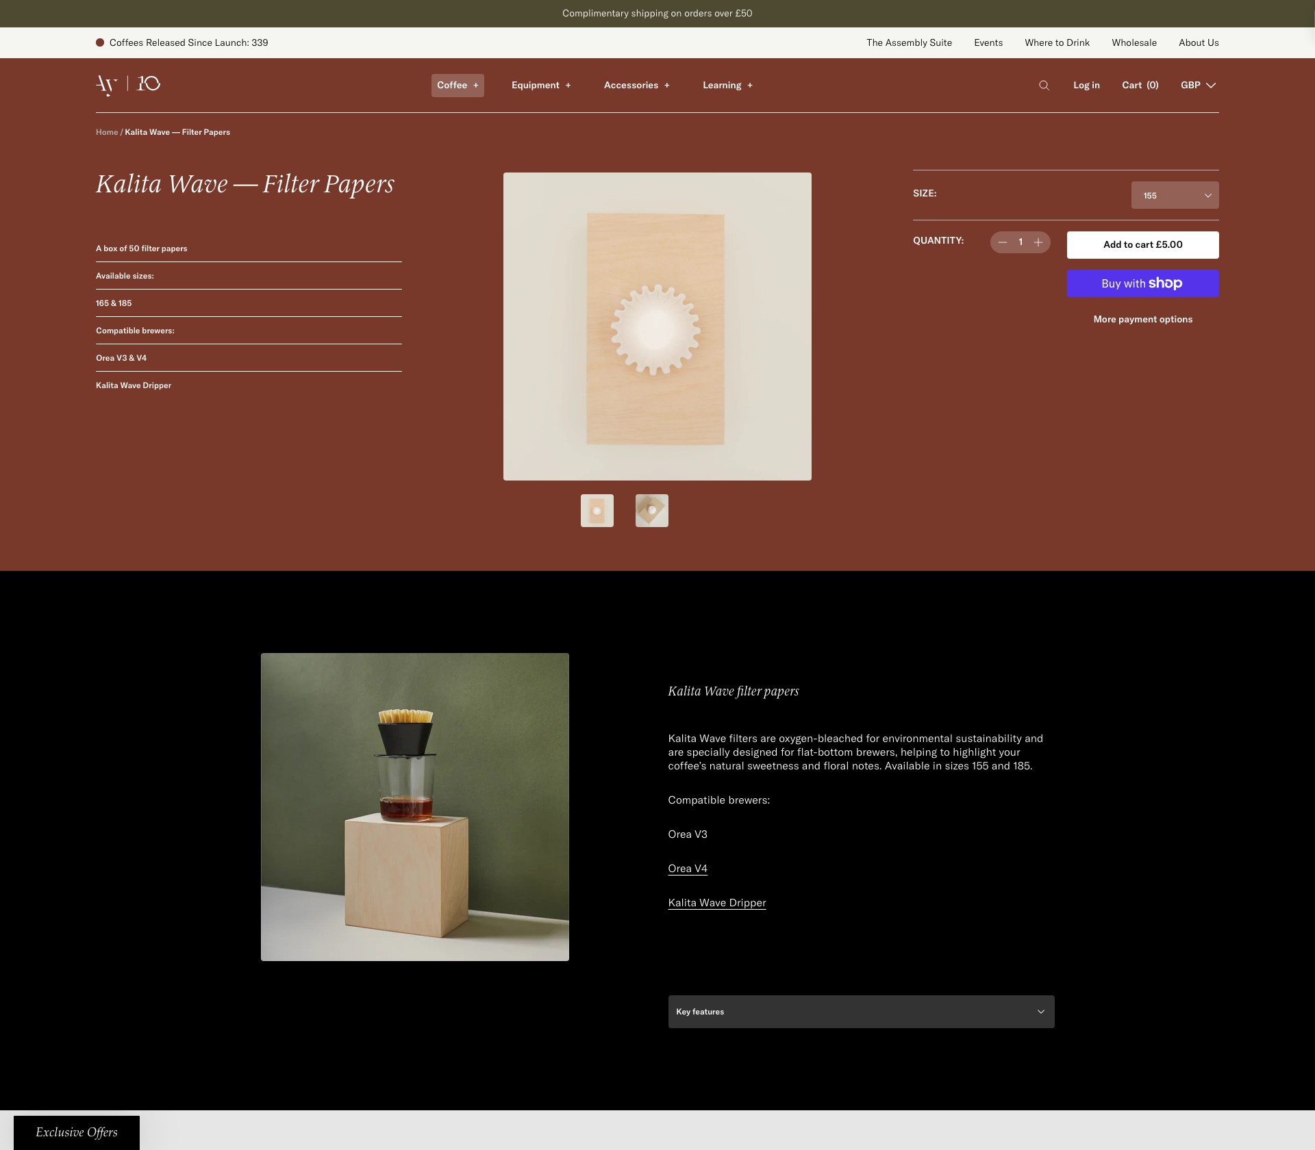Screen dimensions: 1315x1150
Task: Select first product thumbnail image
Action: point(597,511)
